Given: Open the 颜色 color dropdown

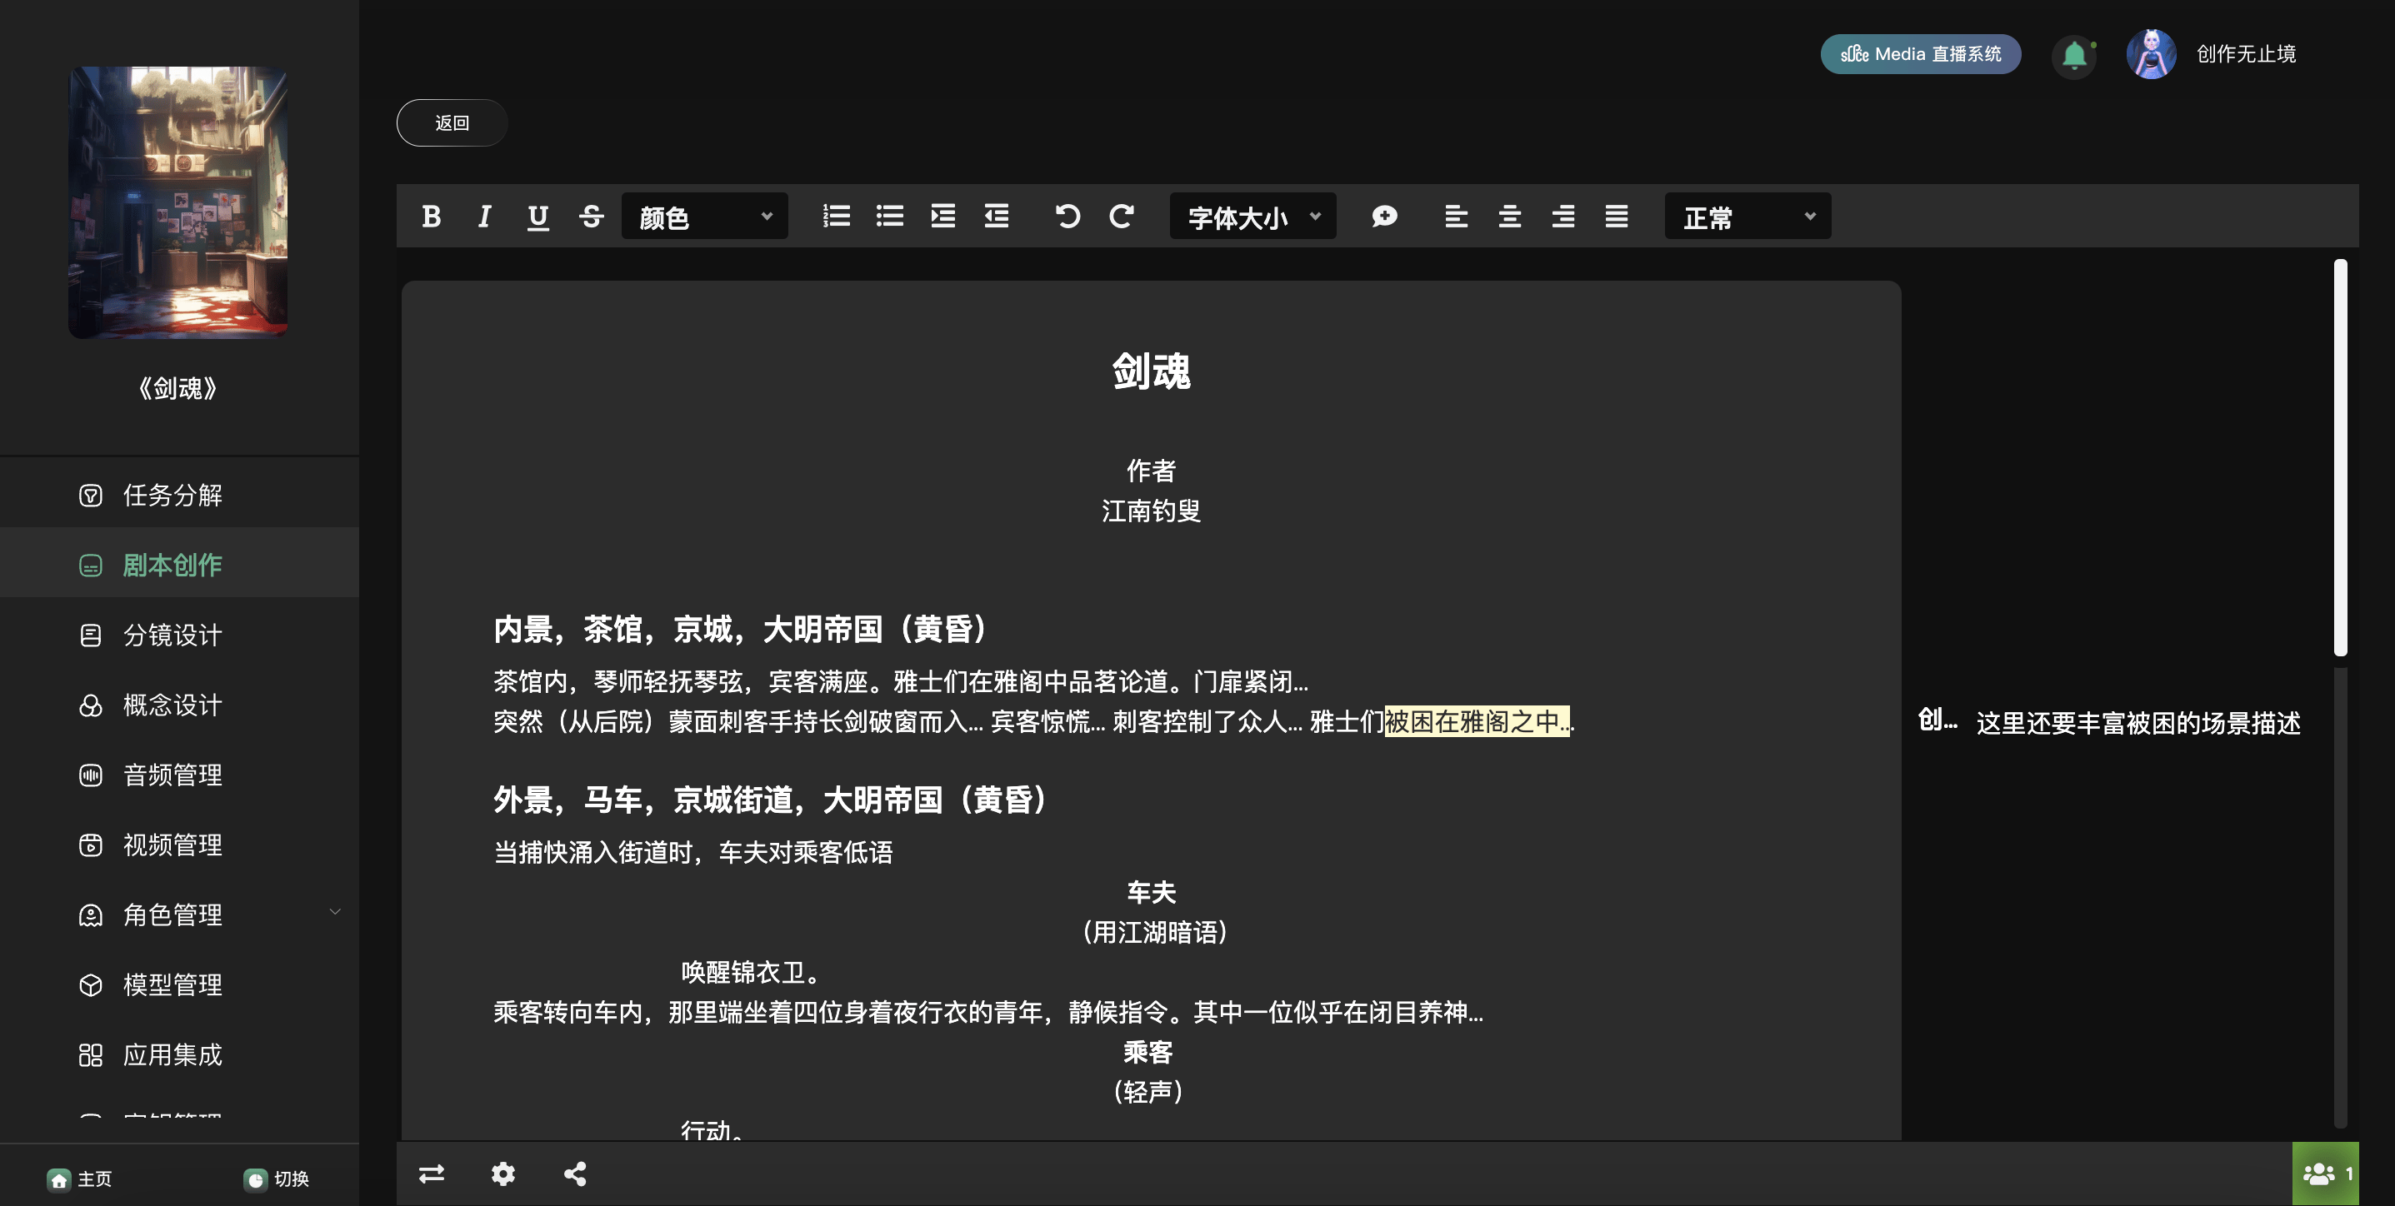Looking at the screenshot, I should point(705,217).
